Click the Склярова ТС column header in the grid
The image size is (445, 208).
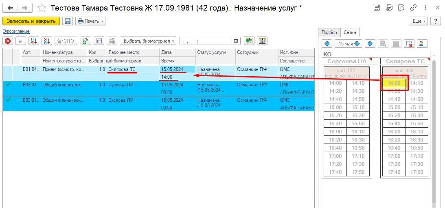coord(405,62)
